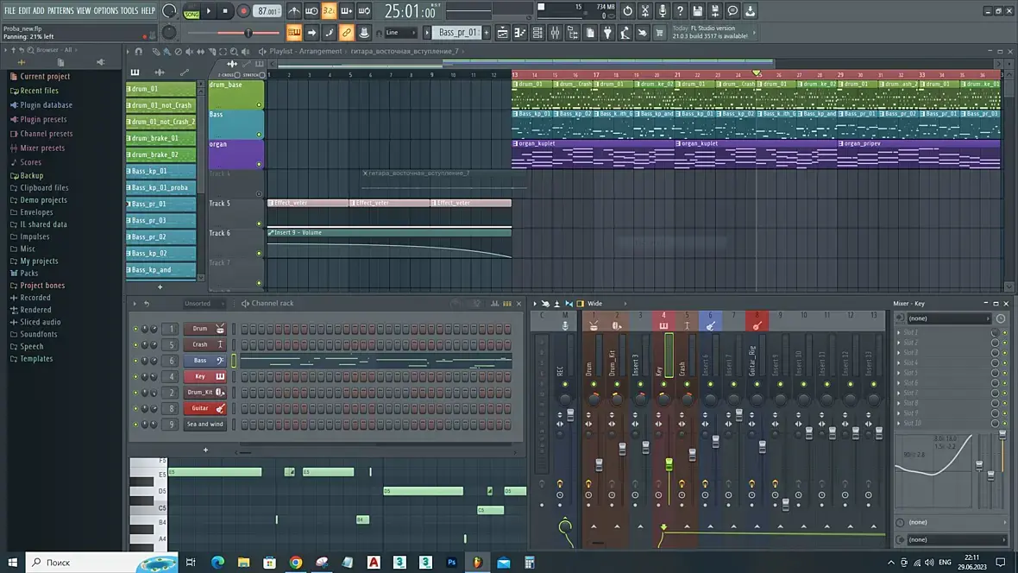
Task: Expand the Packs folder in browser
Action: (29, 274)
